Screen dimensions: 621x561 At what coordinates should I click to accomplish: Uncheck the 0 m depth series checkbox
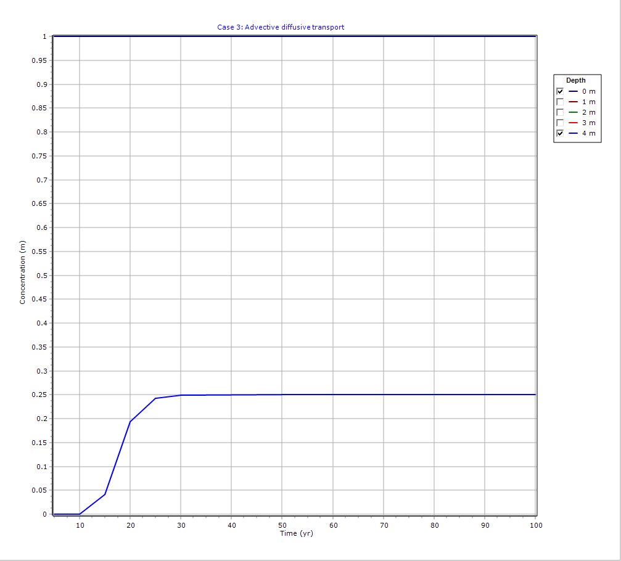tap(560, 91)
